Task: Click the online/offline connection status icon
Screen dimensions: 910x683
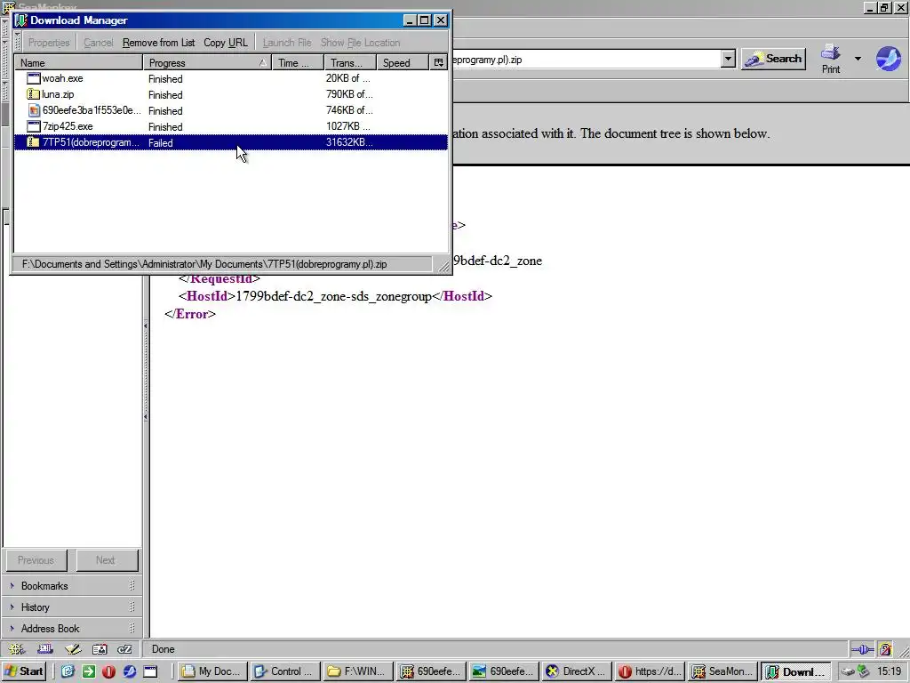Action: [x=863, y=649]
